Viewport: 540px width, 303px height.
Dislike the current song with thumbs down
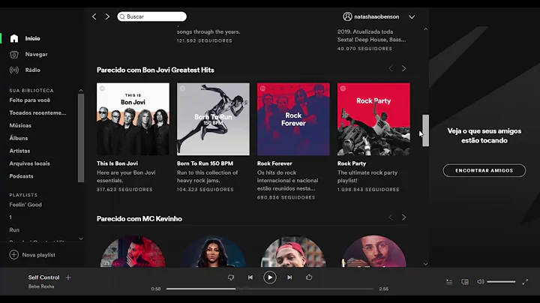[x=231, y=277]
